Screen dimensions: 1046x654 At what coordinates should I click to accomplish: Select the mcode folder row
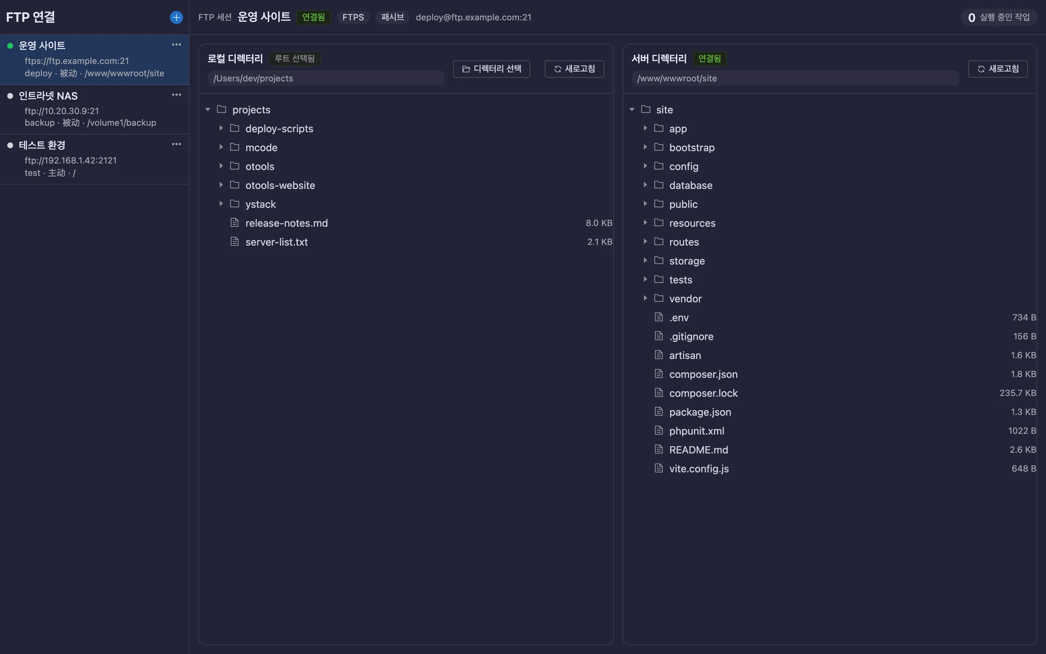[406, 148]
